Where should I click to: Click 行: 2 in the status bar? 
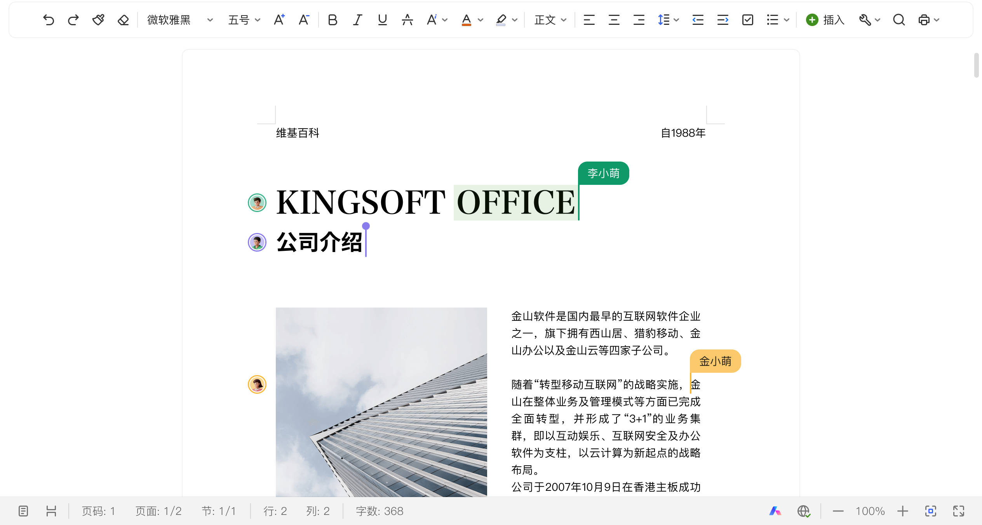pos(275,511)
